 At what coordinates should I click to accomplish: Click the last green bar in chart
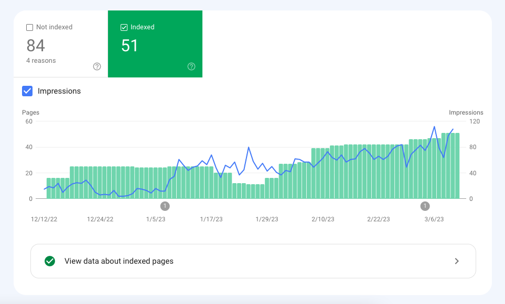(457, 167)
